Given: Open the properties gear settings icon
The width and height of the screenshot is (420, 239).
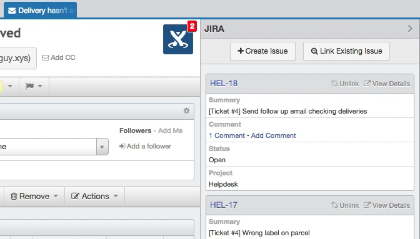Looking at the screenshot, I should (x=186, y=110).
